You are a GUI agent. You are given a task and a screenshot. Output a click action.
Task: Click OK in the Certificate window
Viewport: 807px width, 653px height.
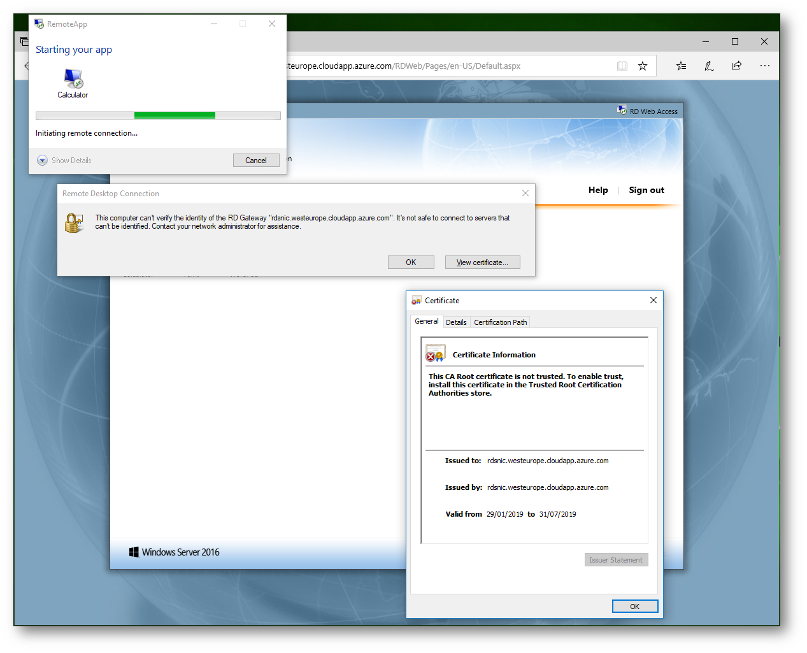[635, 606]
